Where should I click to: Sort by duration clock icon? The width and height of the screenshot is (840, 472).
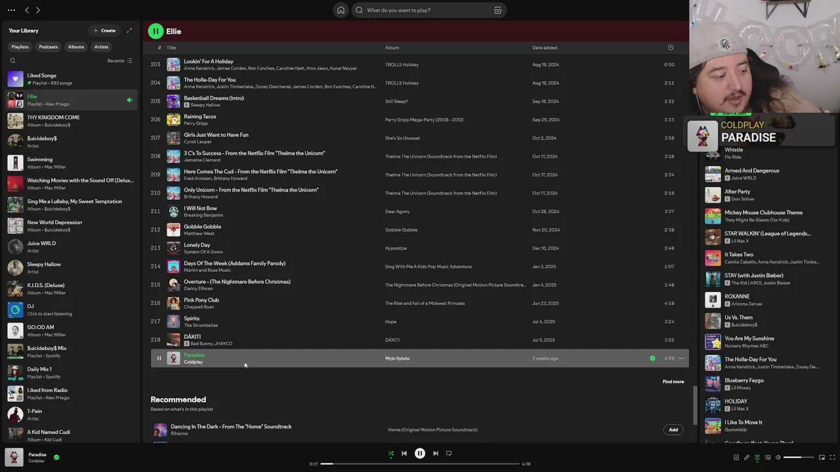[x=670, y=47]
